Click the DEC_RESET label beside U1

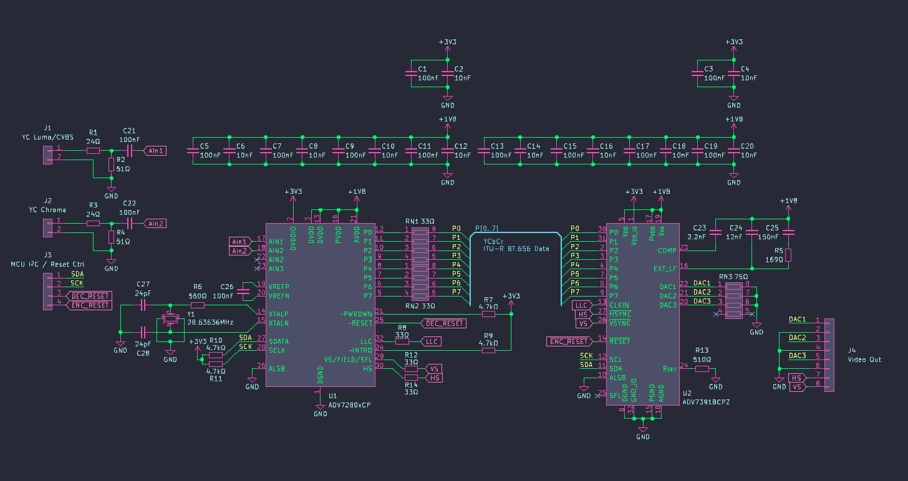click(x=443, y=323)
